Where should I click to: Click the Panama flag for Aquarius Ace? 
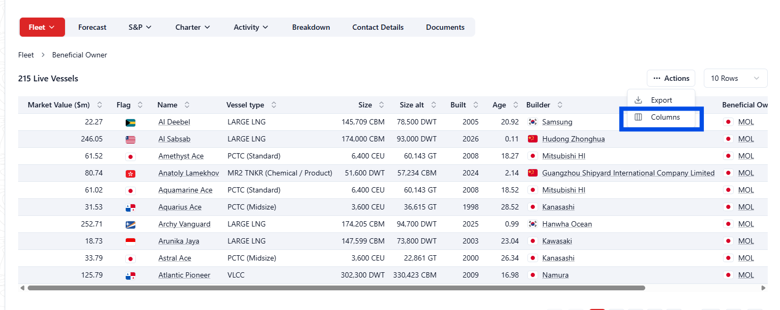pyautogui.click(x=130, y=207)
